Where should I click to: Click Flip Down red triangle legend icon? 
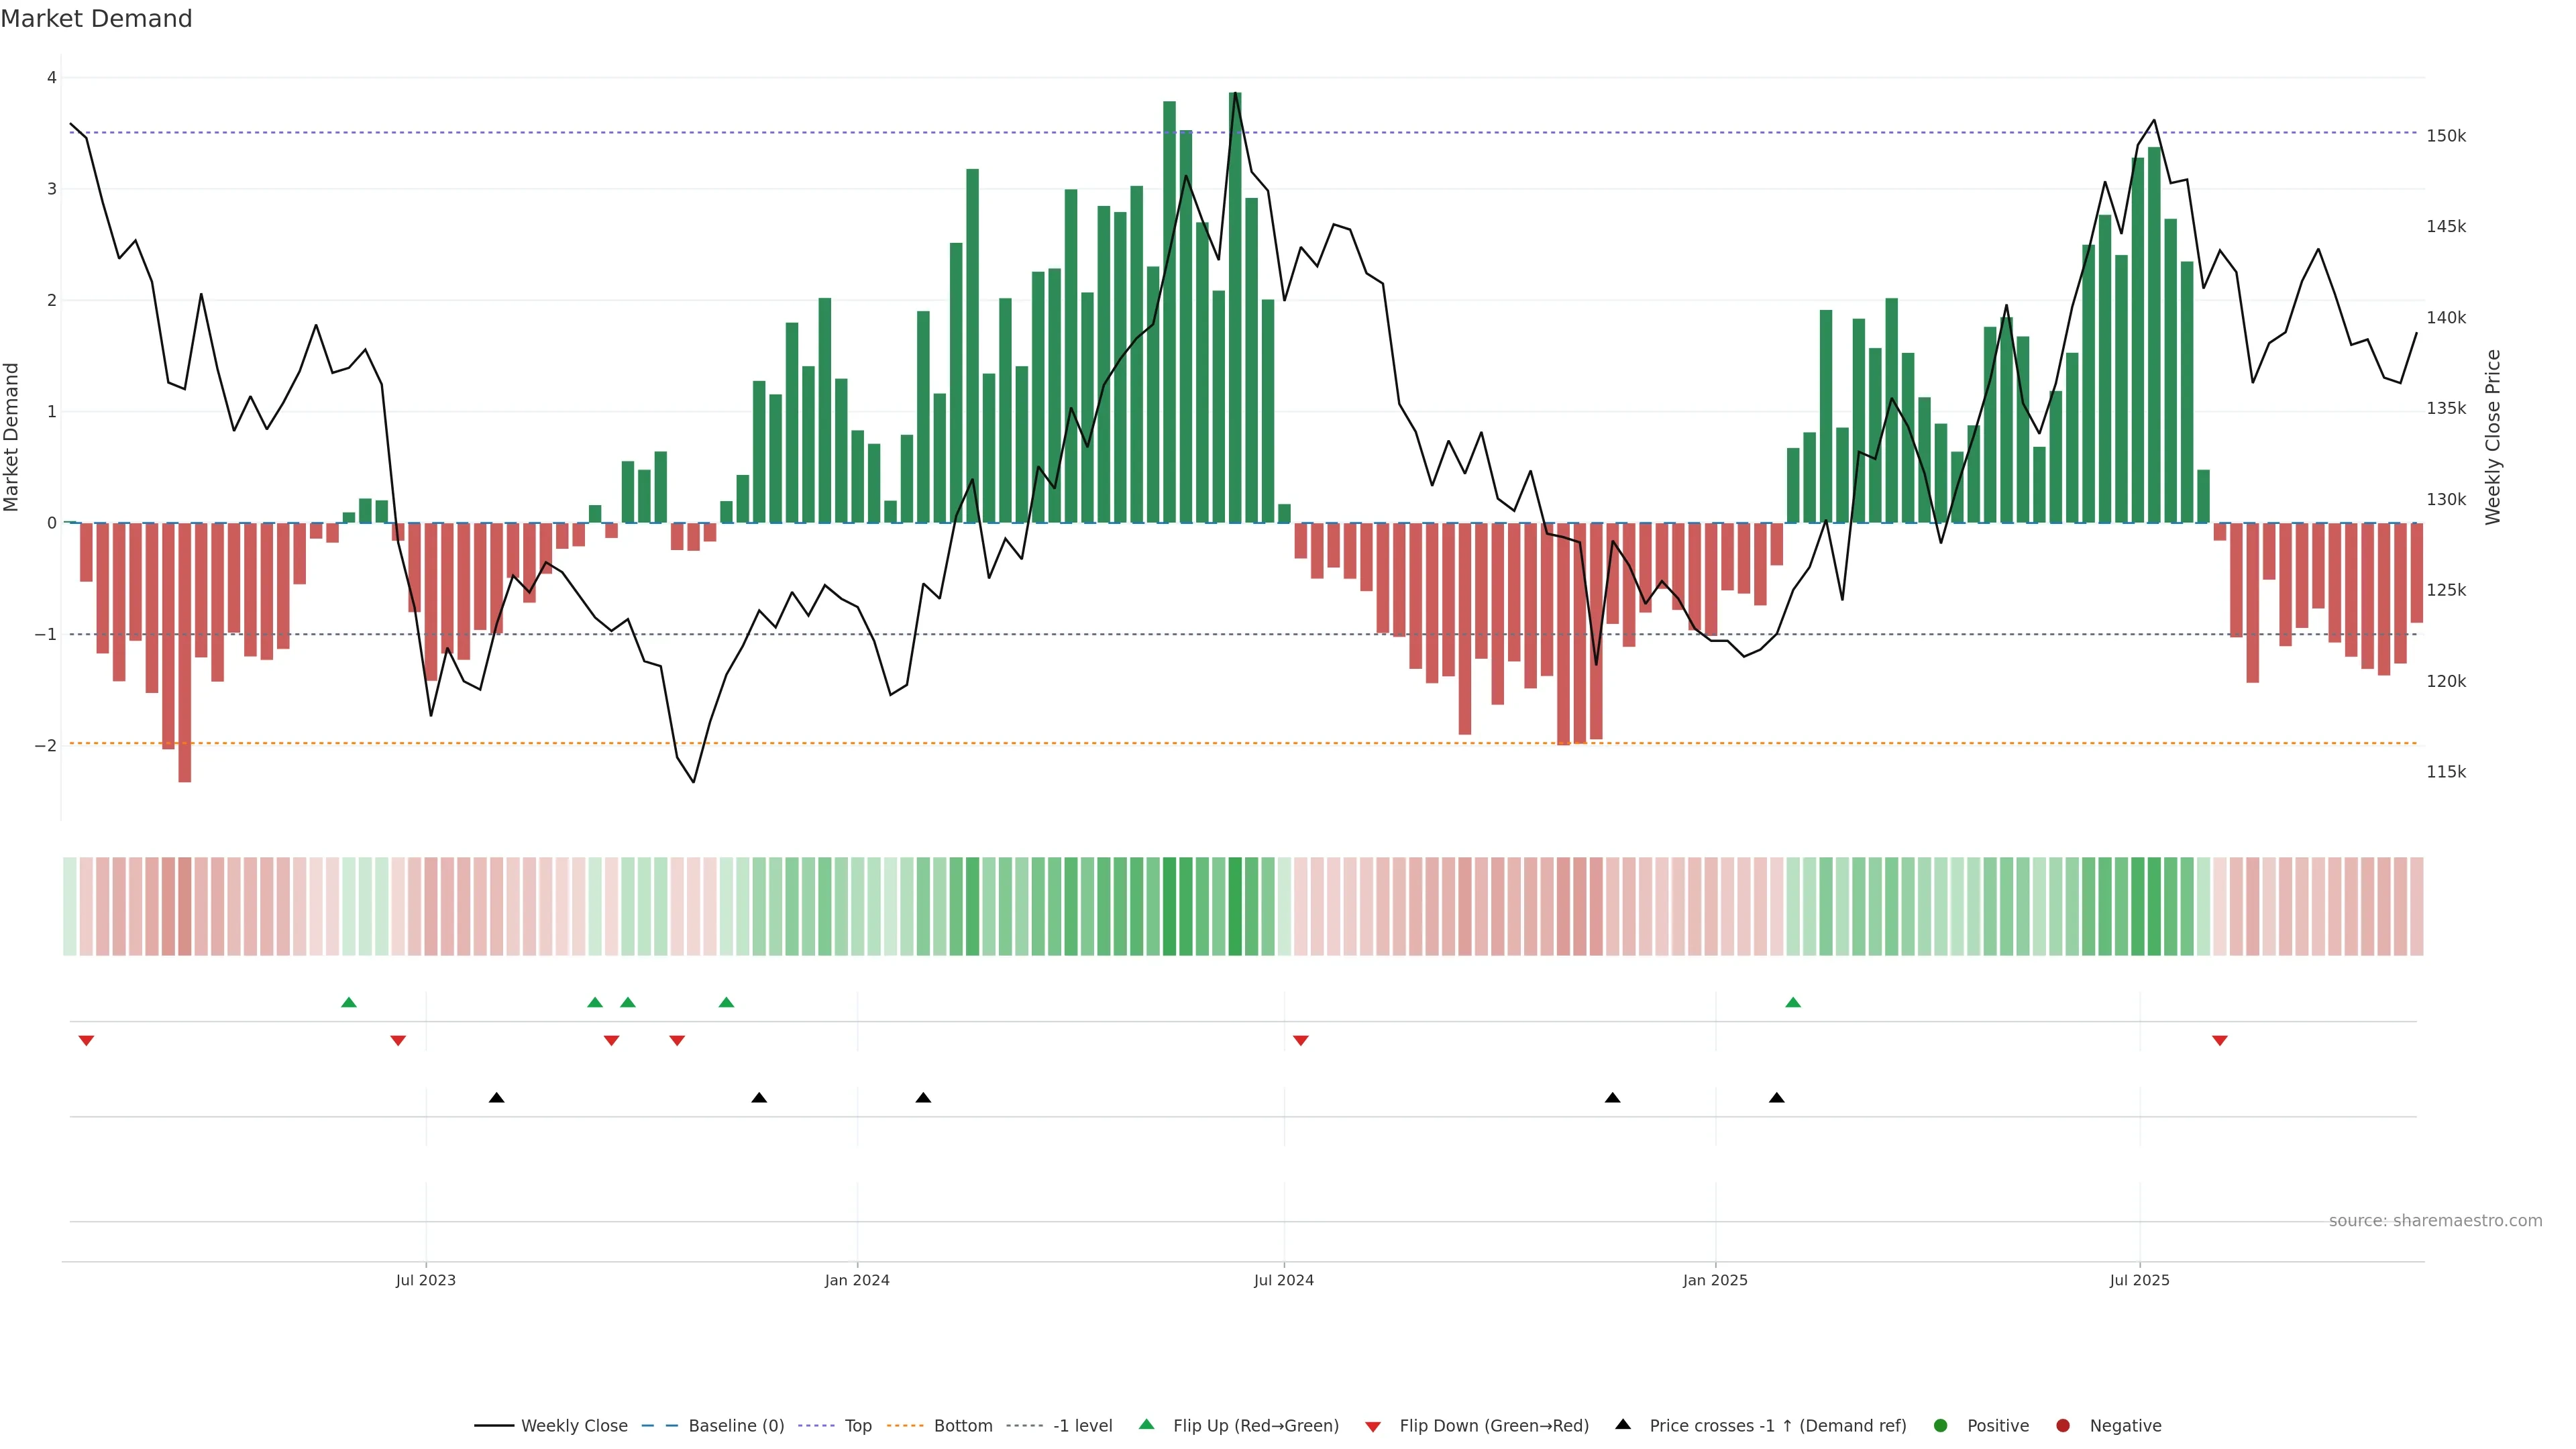click(1373, 1426)
